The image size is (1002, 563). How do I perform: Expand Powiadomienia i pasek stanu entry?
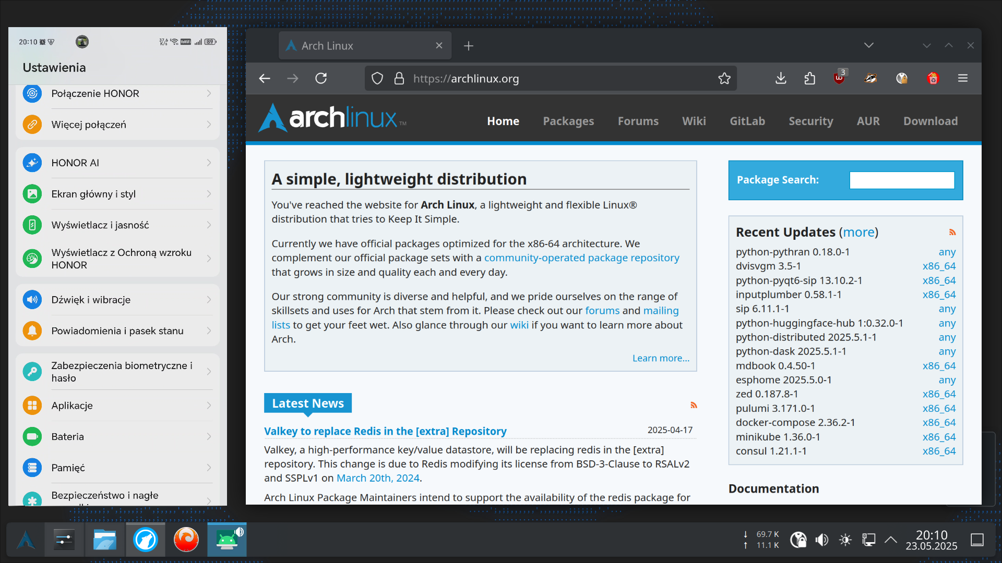point(117,331)
